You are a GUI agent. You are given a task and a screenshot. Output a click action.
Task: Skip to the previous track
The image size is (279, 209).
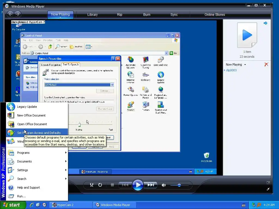[x=125, y=185]
